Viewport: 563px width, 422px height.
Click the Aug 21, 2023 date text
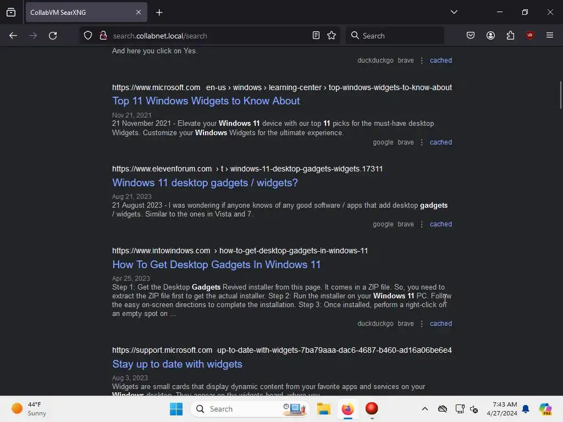click(x=132, y=197)
